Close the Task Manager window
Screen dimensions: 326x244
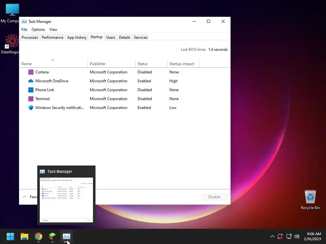[223, 21]
